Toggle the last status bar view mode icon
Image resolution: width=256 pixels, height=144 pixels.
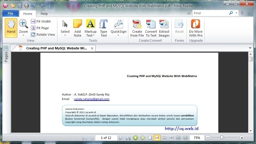[185, 138]
